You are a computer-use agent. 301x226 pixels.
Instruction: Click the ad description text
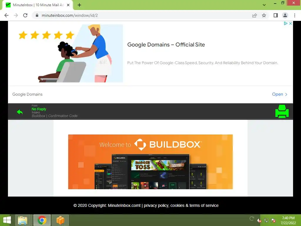pos(203,63)
